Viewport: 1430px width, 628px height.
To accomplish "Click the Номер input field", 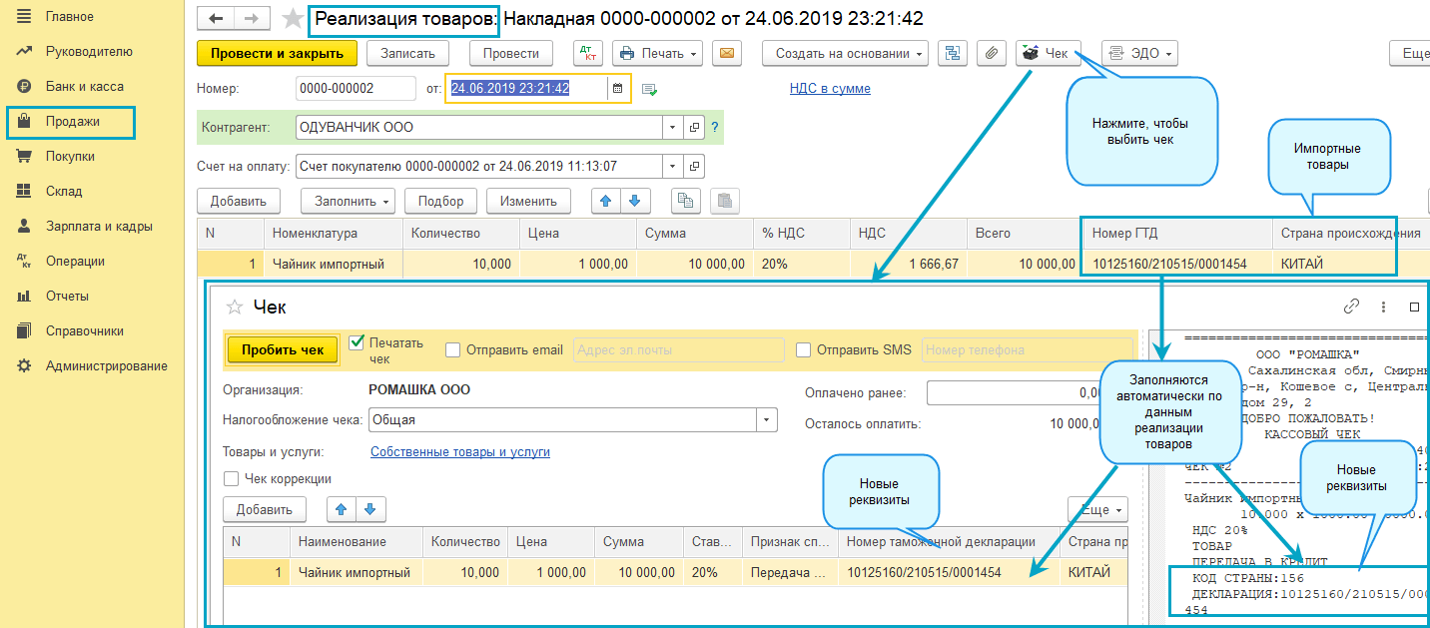I will (x=356, y=89).
